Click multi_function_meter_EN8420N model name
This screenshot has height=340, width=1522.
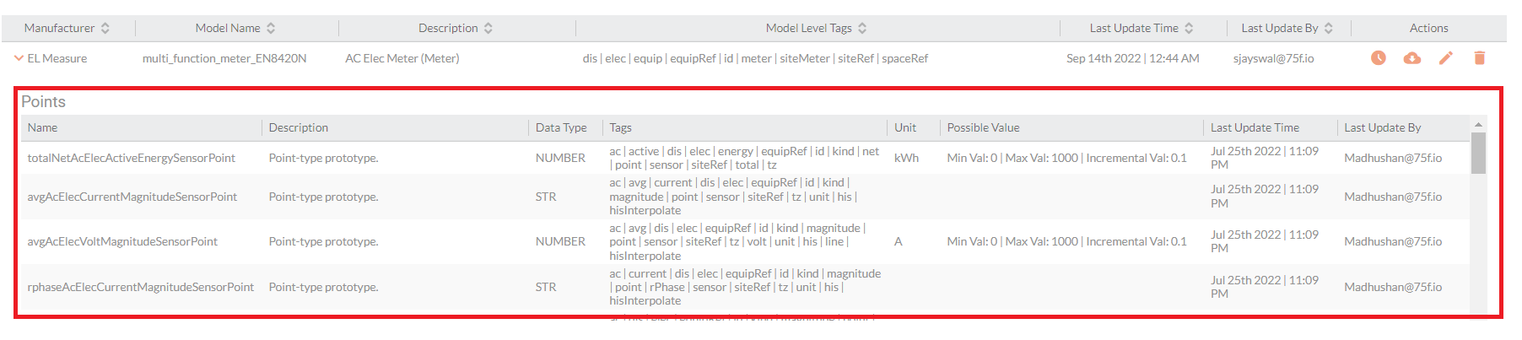[x=224, y=58]
